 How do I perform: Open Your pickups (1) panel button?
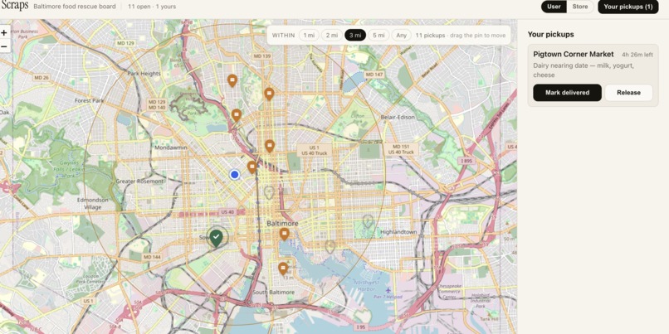(628, 7)
